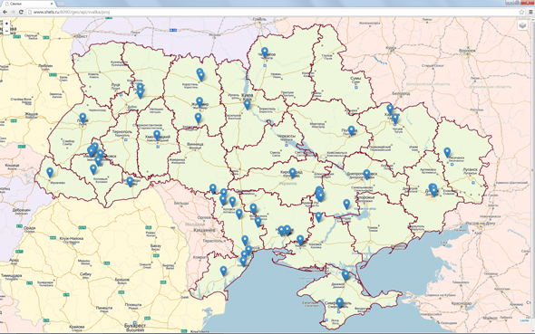This screenshot has height=334, width=535.
Task: Open the map layers control
Action: pos(522,25)
